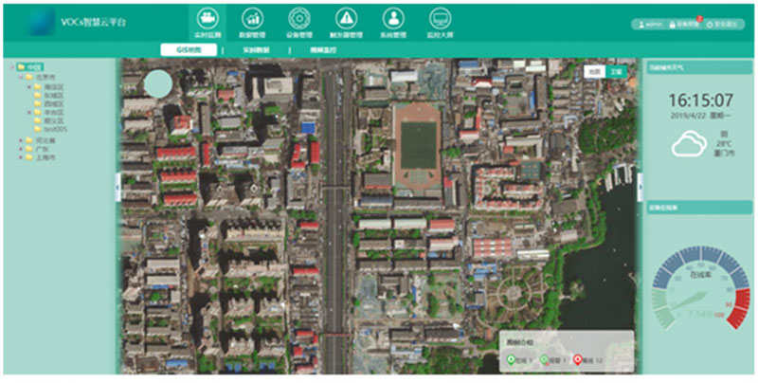The width and height of the screenshot is (758, 383).
Task: Click the red offline marker in map legend
Action: point(579,360)
